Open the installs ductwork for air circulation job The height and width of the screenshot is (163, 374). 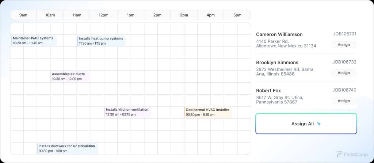(67, 148)
